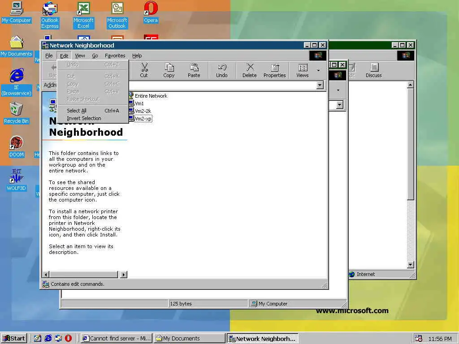
Task: Click the Undo toolbar icon
Action: [x=221, y=70]
